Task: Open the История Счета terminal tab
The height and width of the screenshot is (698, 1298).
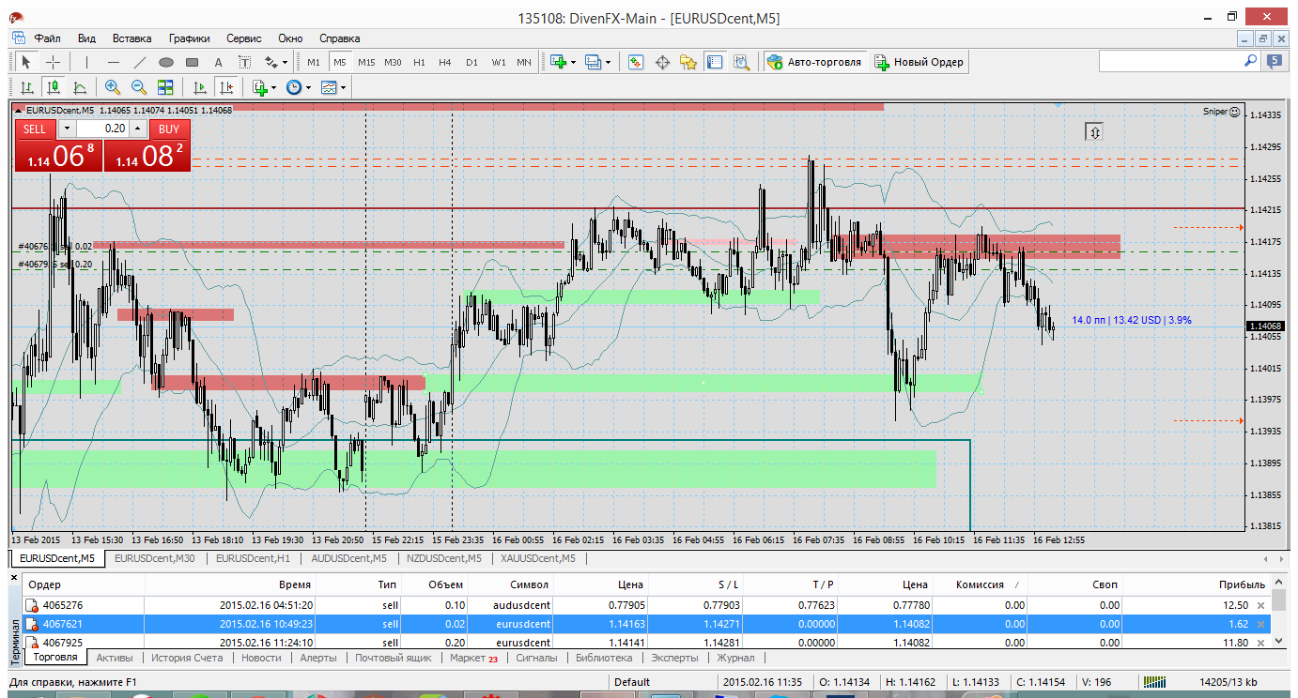Action: 187,658
